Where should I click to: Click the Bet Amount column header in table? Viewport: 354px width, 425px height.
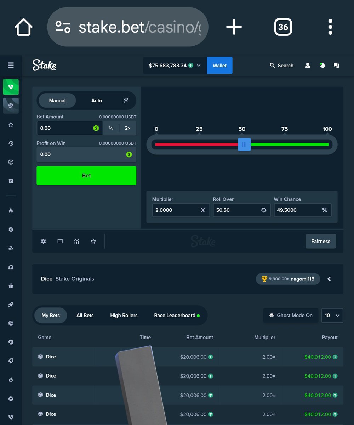(x=200, y=337)
